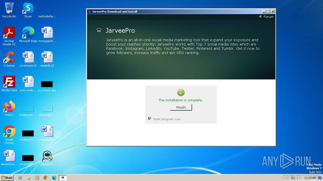Click the JarveePro robot logo in installer

click(x=99, y=30)
